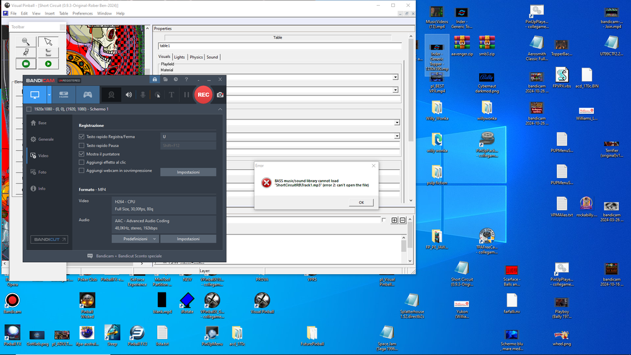
Task: Start recording with the red REC button
Action: tap(203, 95)
